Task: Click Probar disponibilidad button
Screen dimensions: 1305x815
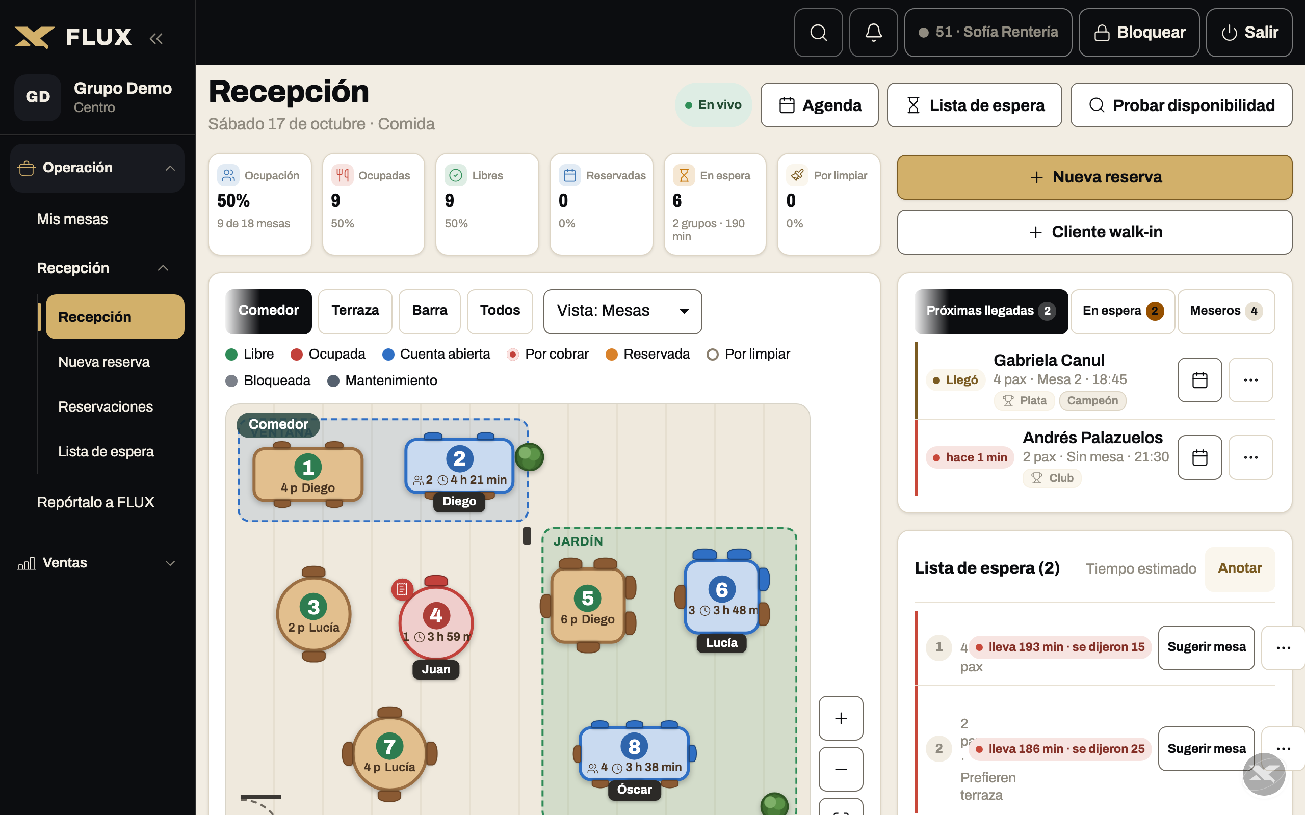Action: [1181, 105]
